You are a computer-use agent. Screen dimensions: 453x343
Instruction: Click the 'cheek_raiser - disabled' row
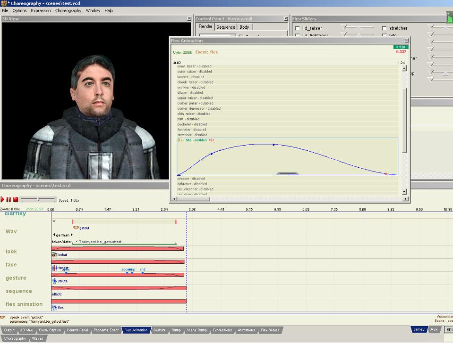tap(288, 82)
